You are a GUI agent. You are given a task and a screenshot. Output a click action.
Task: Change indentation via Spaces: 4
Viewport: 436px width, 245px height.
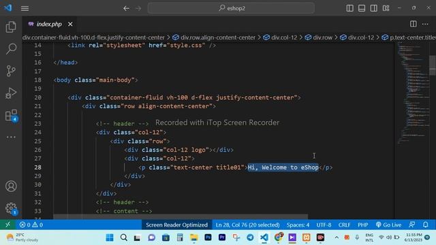298,225
